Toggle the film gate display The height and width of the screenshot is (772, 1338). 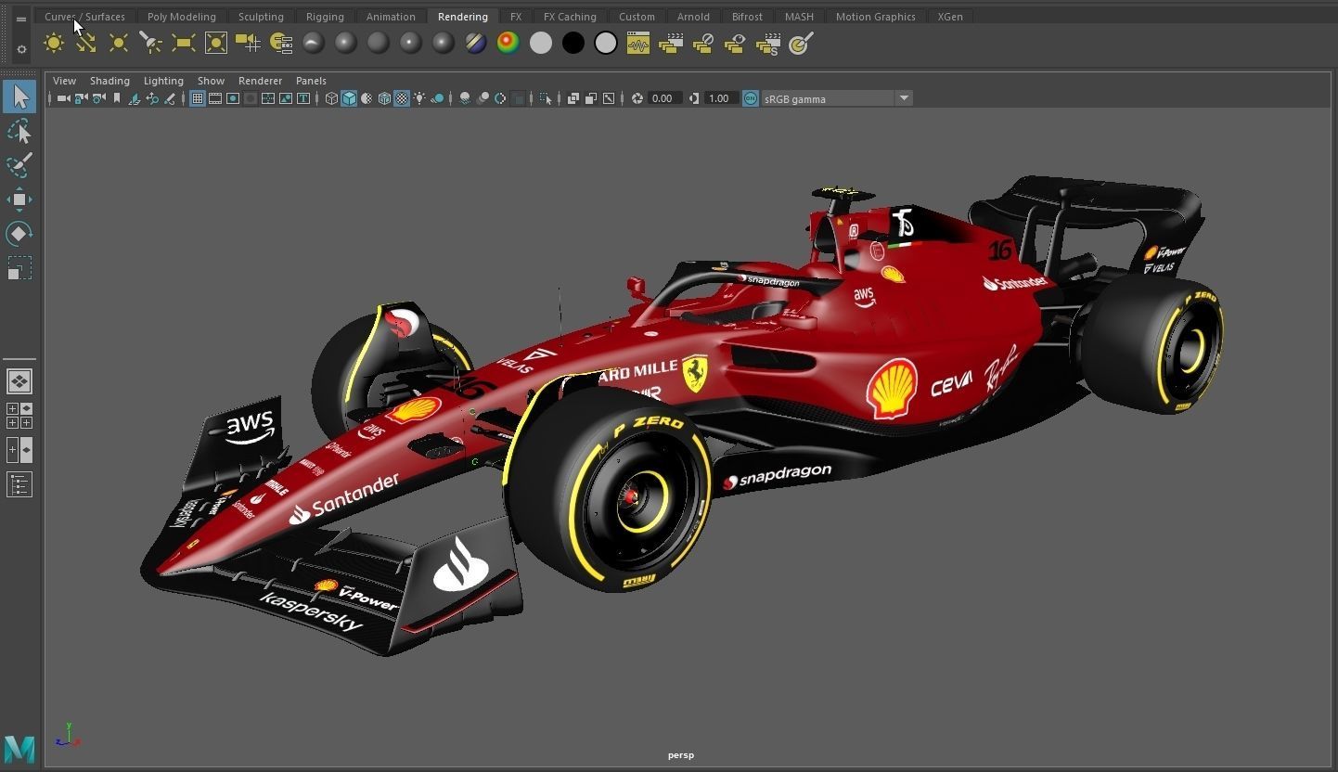[215, 98]
